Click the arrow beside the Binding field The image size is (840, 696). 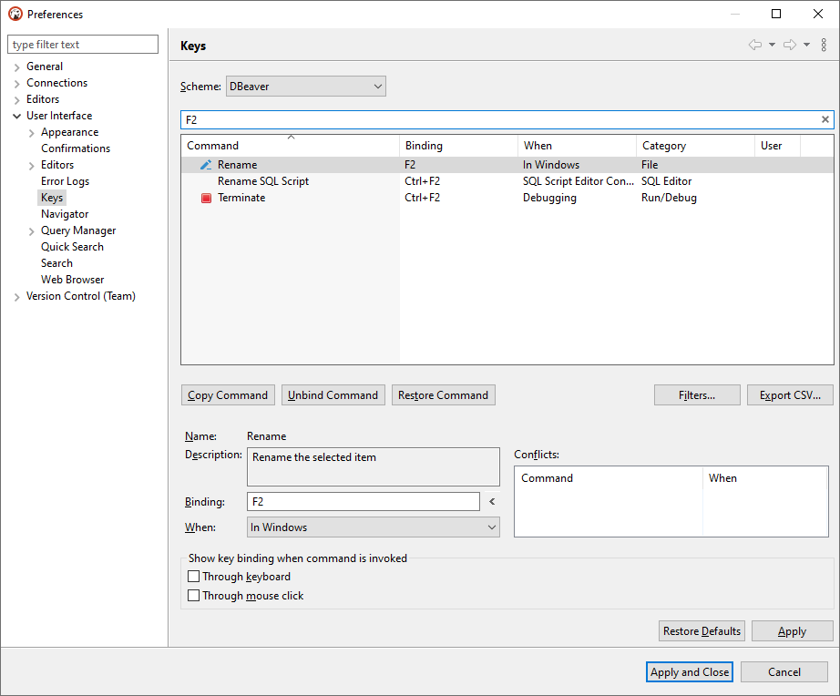491,501
